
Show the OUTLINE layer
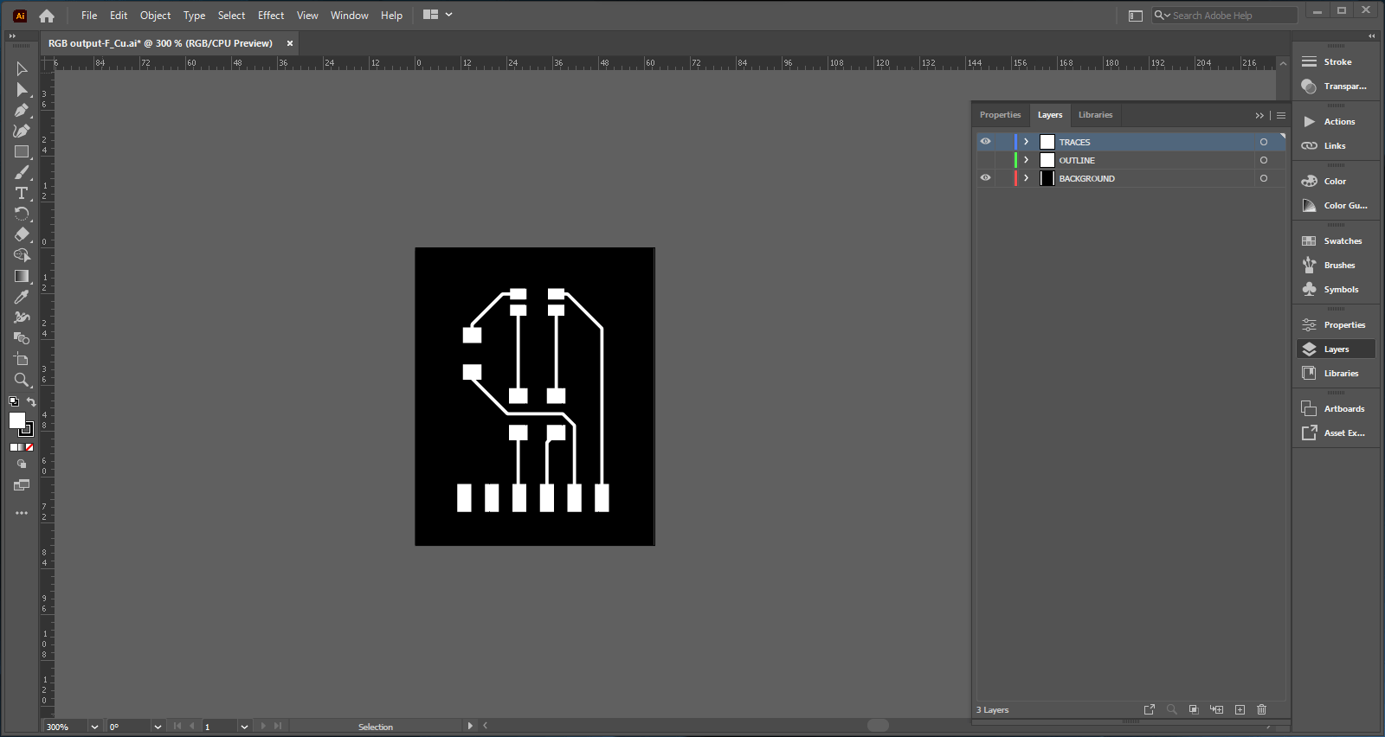click(985, 160)
